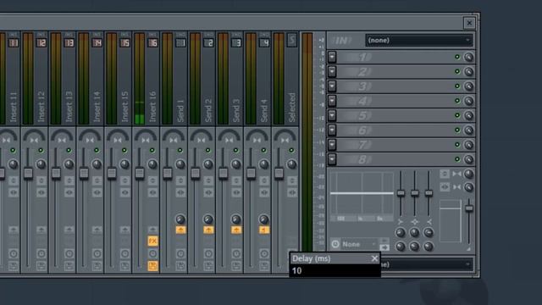Toggle the mute LED on Insert 12

[x=41, y=151]
